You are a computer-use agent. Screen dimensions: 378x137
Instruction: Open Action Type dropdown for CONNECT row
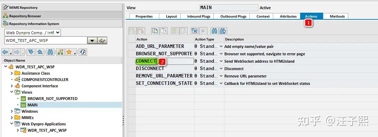221,61
